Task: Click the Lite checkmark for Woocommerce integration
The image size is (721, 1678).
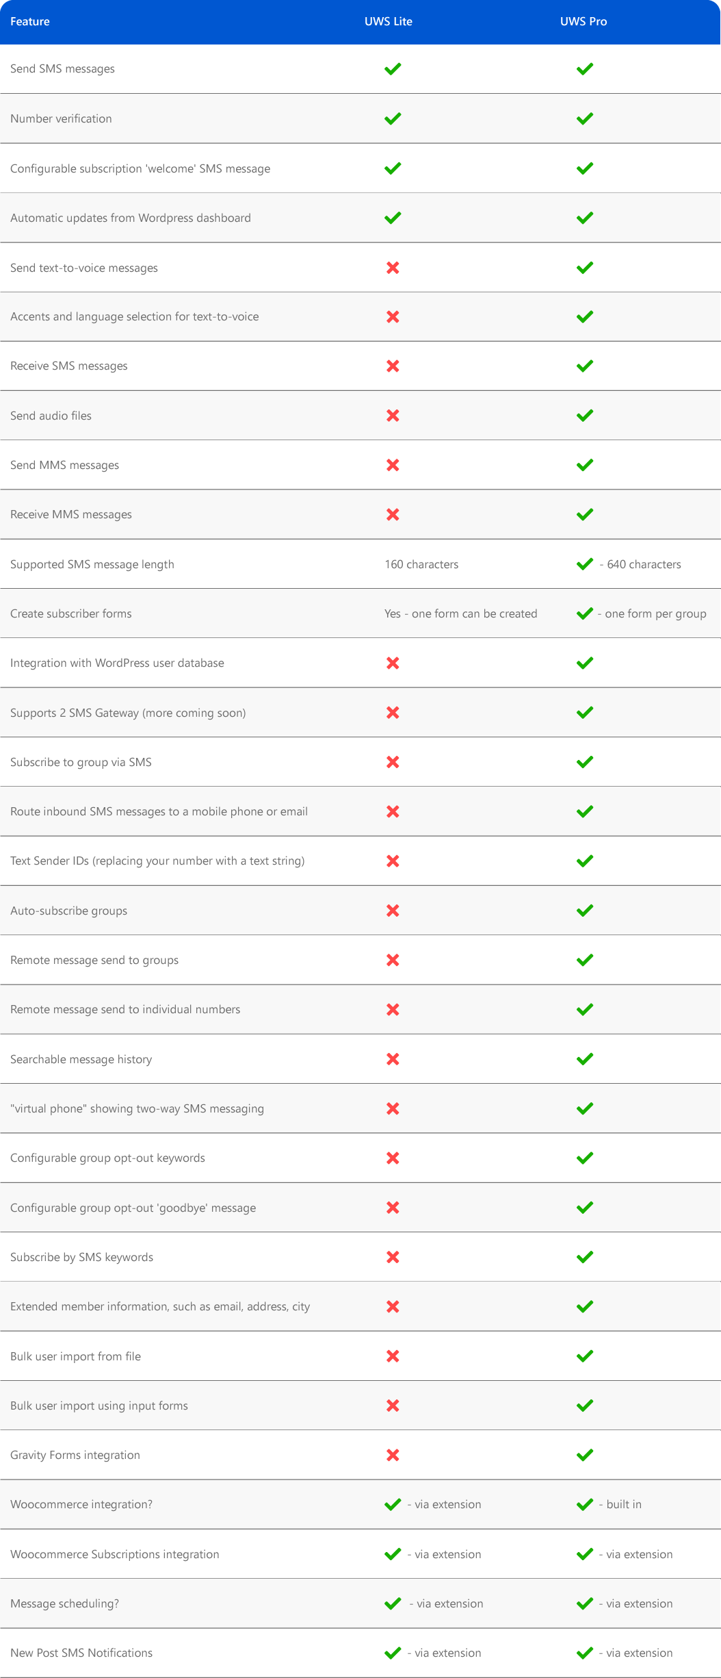Action: coord(393,1504)
